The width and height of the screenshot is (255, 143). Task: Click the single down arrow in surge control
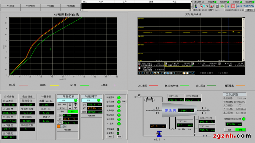point(76,108)
